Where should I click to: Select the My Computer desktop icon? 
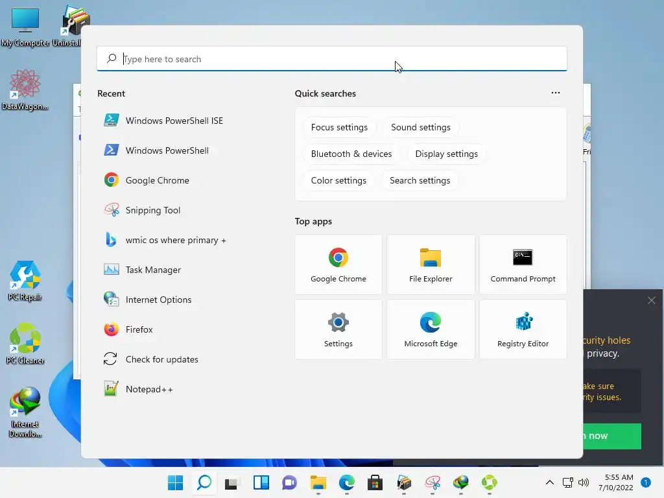(x=25, y=27)
